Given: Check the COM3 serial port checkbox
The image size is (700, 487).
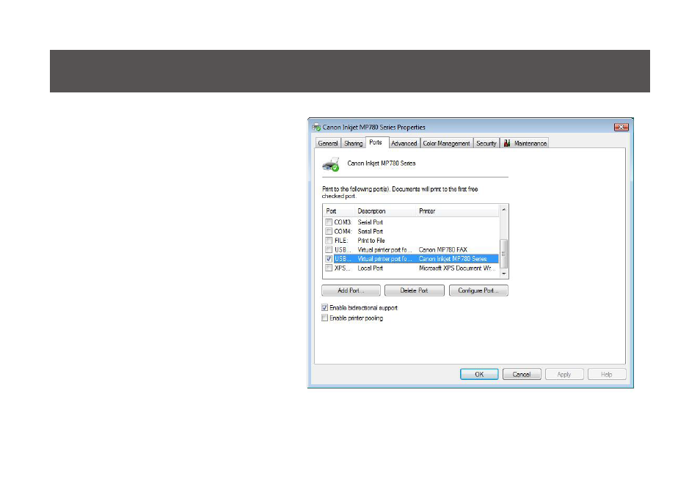Looking at the screenshot, I should click(x=329, y=221).
